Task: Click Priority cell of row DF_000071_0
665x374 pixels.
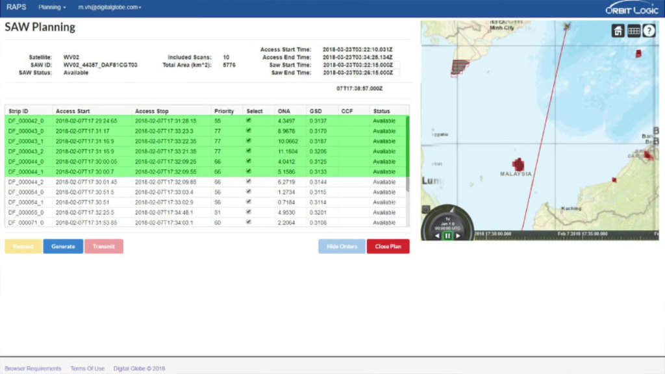Action: 218,223
